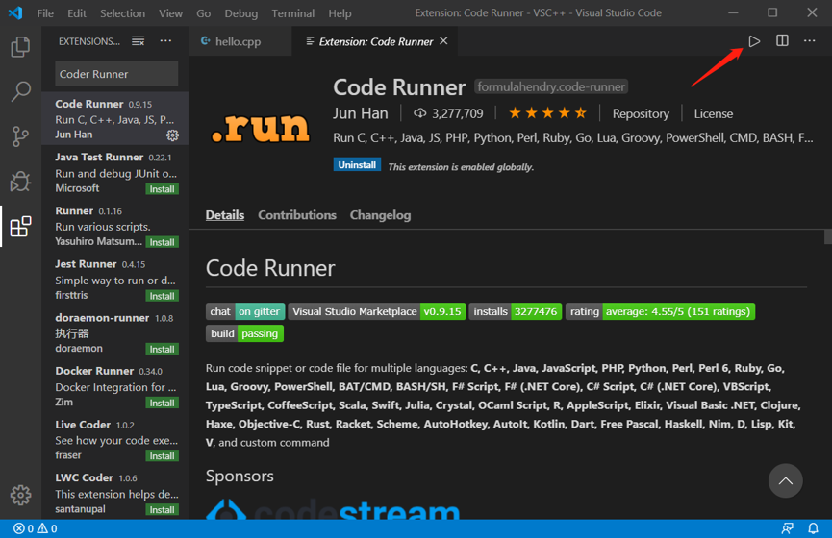Open the Explorer view in activity bar
Image resolution: width=832 pixels, height=538 pixels.
point(20,47)
